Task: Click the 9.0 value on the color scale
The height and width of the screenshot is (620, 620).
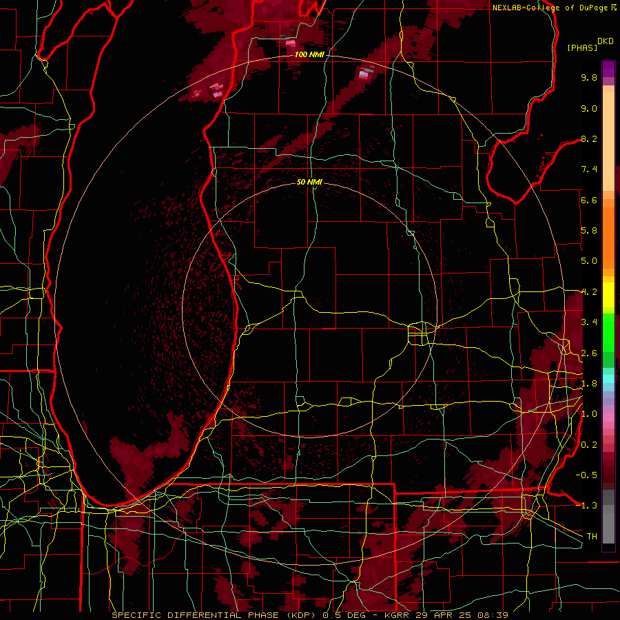Action: (589, 108)
